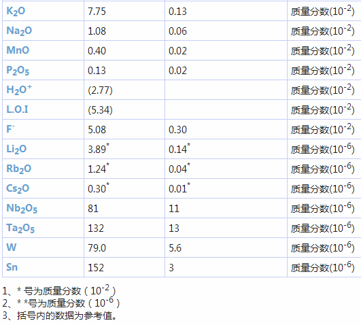The height and width of the screenshot is (325, 361).
Task: Open the Na2O component link
Action: [19, 31]
